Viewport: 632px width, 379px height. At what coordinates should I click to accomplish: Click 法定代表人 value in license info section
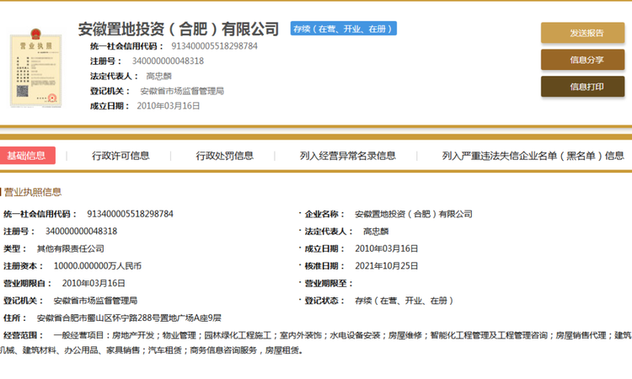[376, 231]
